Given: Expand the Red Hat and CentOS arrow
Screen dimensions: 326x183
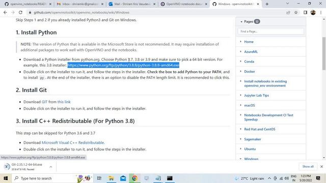Looking at the screenshot, I should tap(241, 129).
